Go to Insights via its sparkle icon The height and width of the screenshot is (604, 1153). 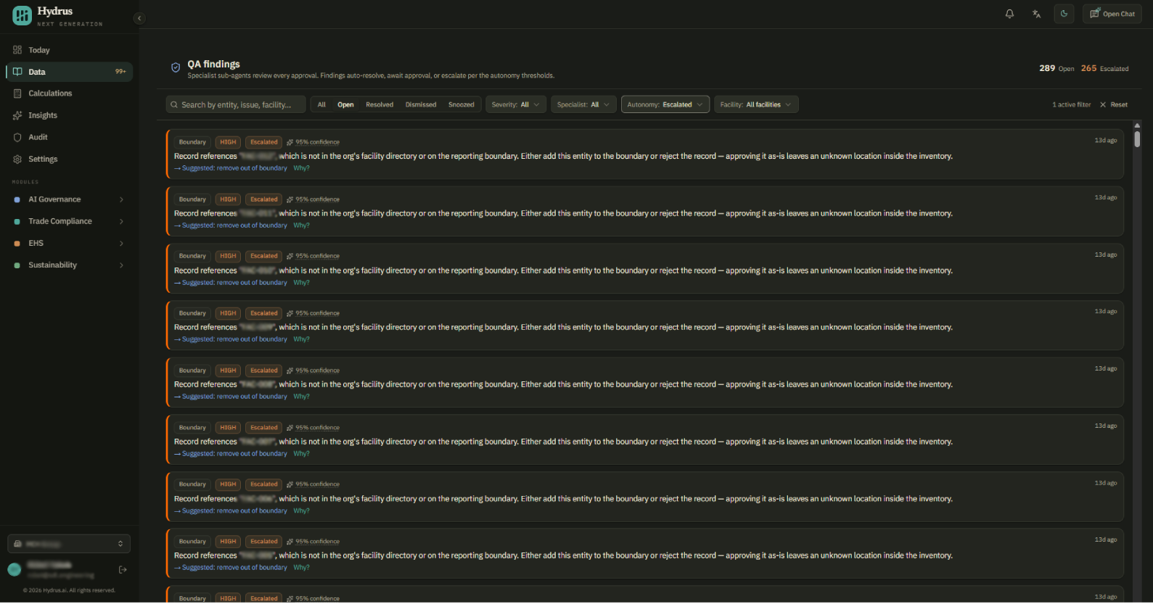(x=17, y=115)
